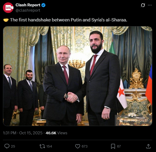Toggle the bookmark icon
156x152 pixels.
pos(113,146)
